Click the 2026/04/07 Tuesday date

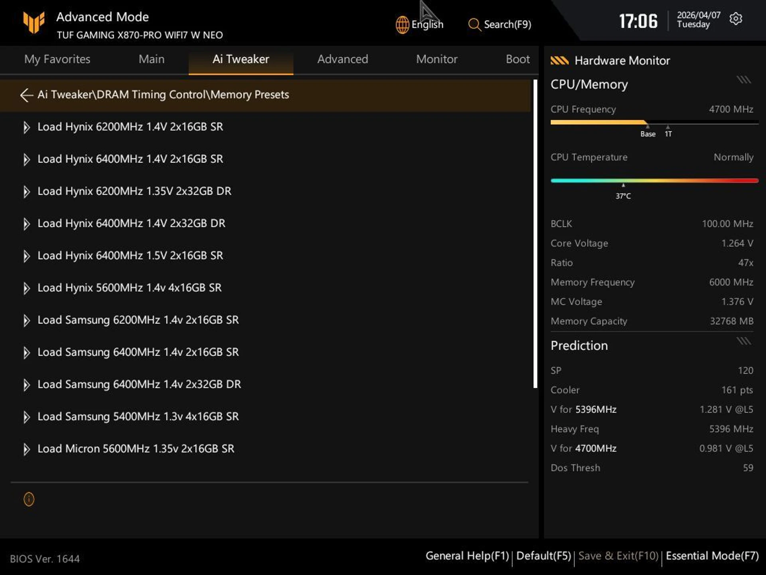[x=699, y=20]
